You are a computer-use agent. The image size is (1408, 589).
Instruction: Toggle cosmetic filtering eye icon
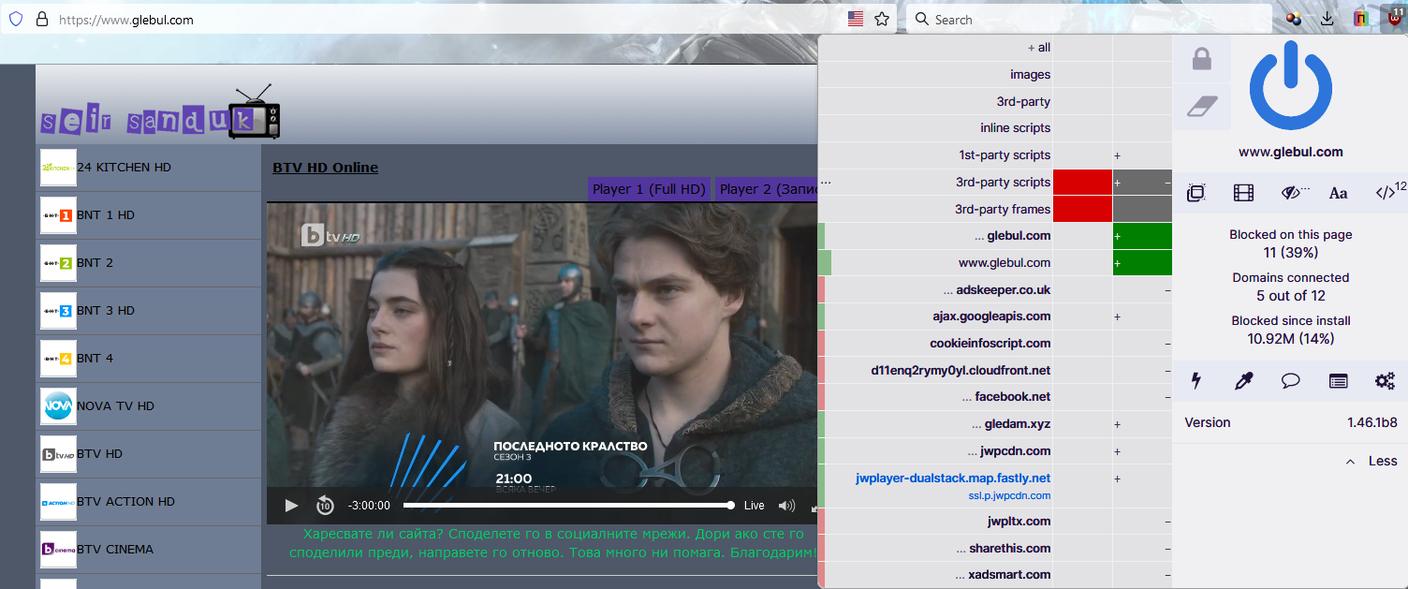point(1293,194)
